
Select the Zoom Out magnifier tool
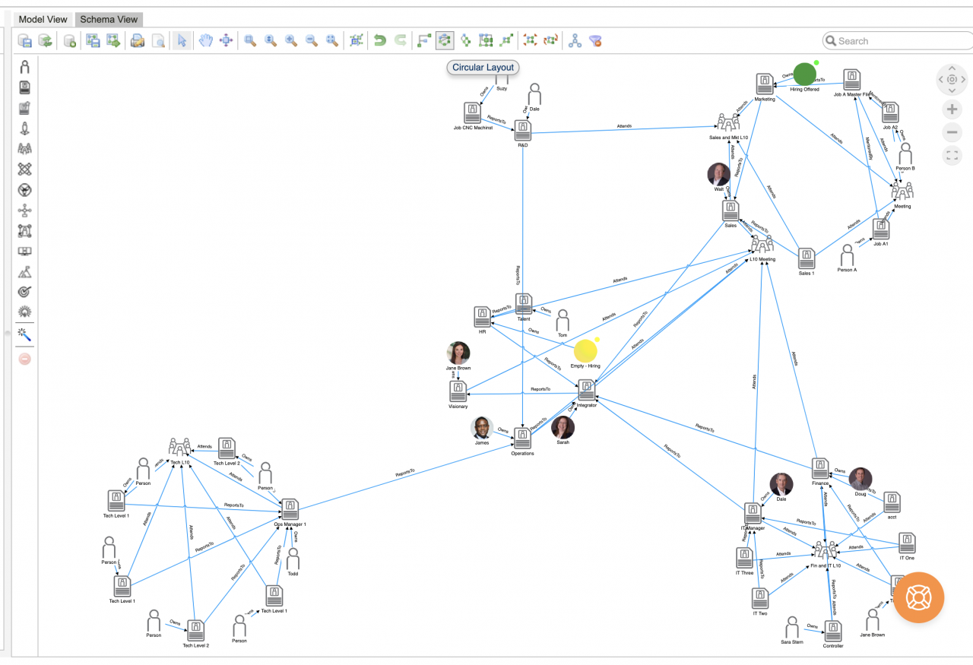[x=310, y=40]
